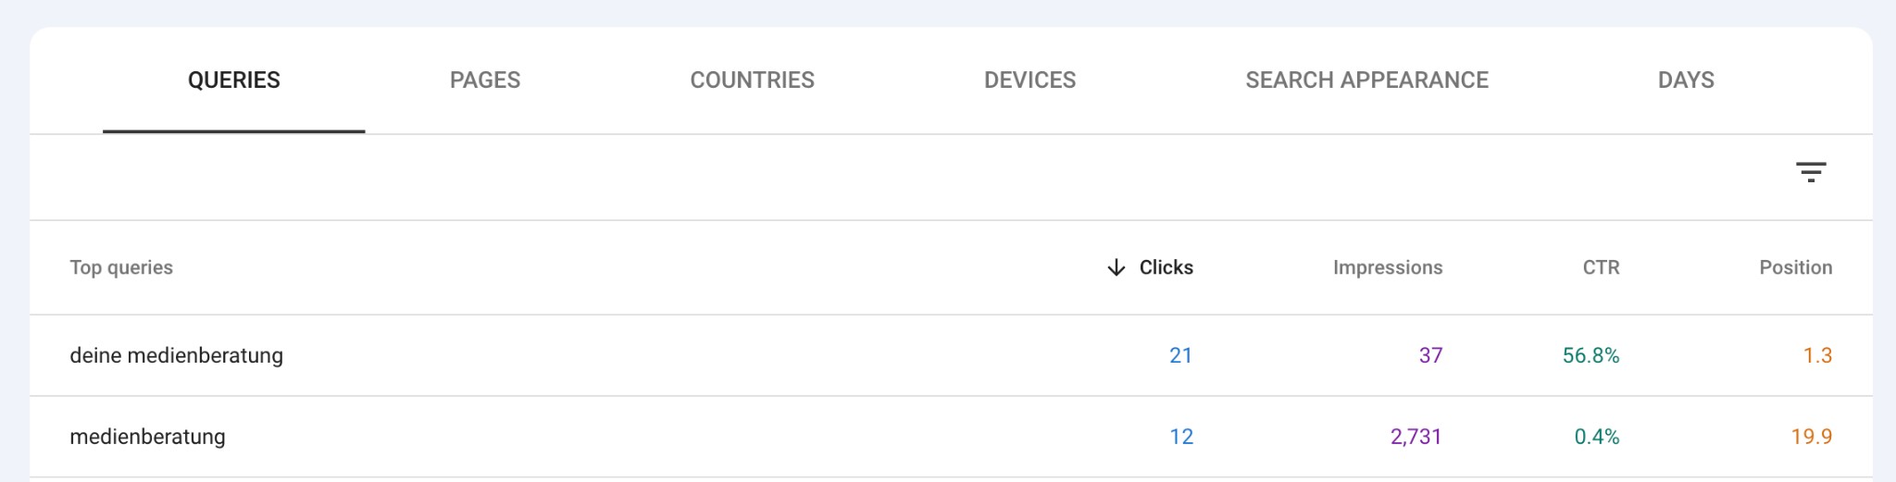Click the 21 clicks value
Viewport: 1896px width, 482px height.
(x=1180, y=355)
